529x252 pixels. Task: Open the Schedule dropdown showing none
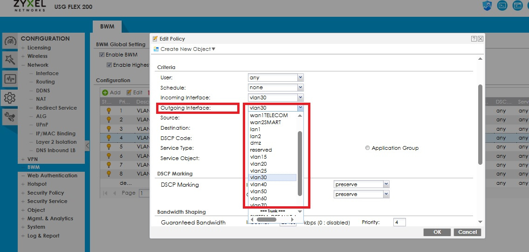(x=276, y=87)
